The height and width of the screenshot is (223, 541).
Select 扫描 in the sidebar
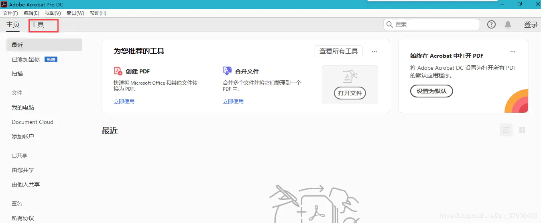tap(17, 74)
